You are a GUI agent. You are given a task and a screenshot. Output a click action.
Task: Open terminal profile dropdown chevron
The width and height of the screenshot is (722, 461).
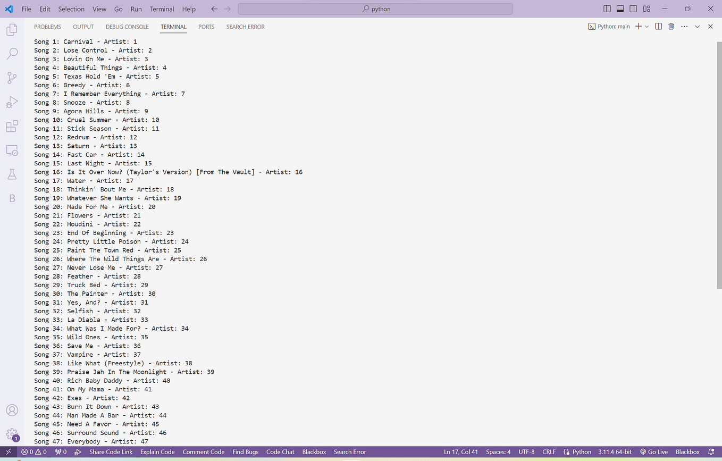pos(647,26)
